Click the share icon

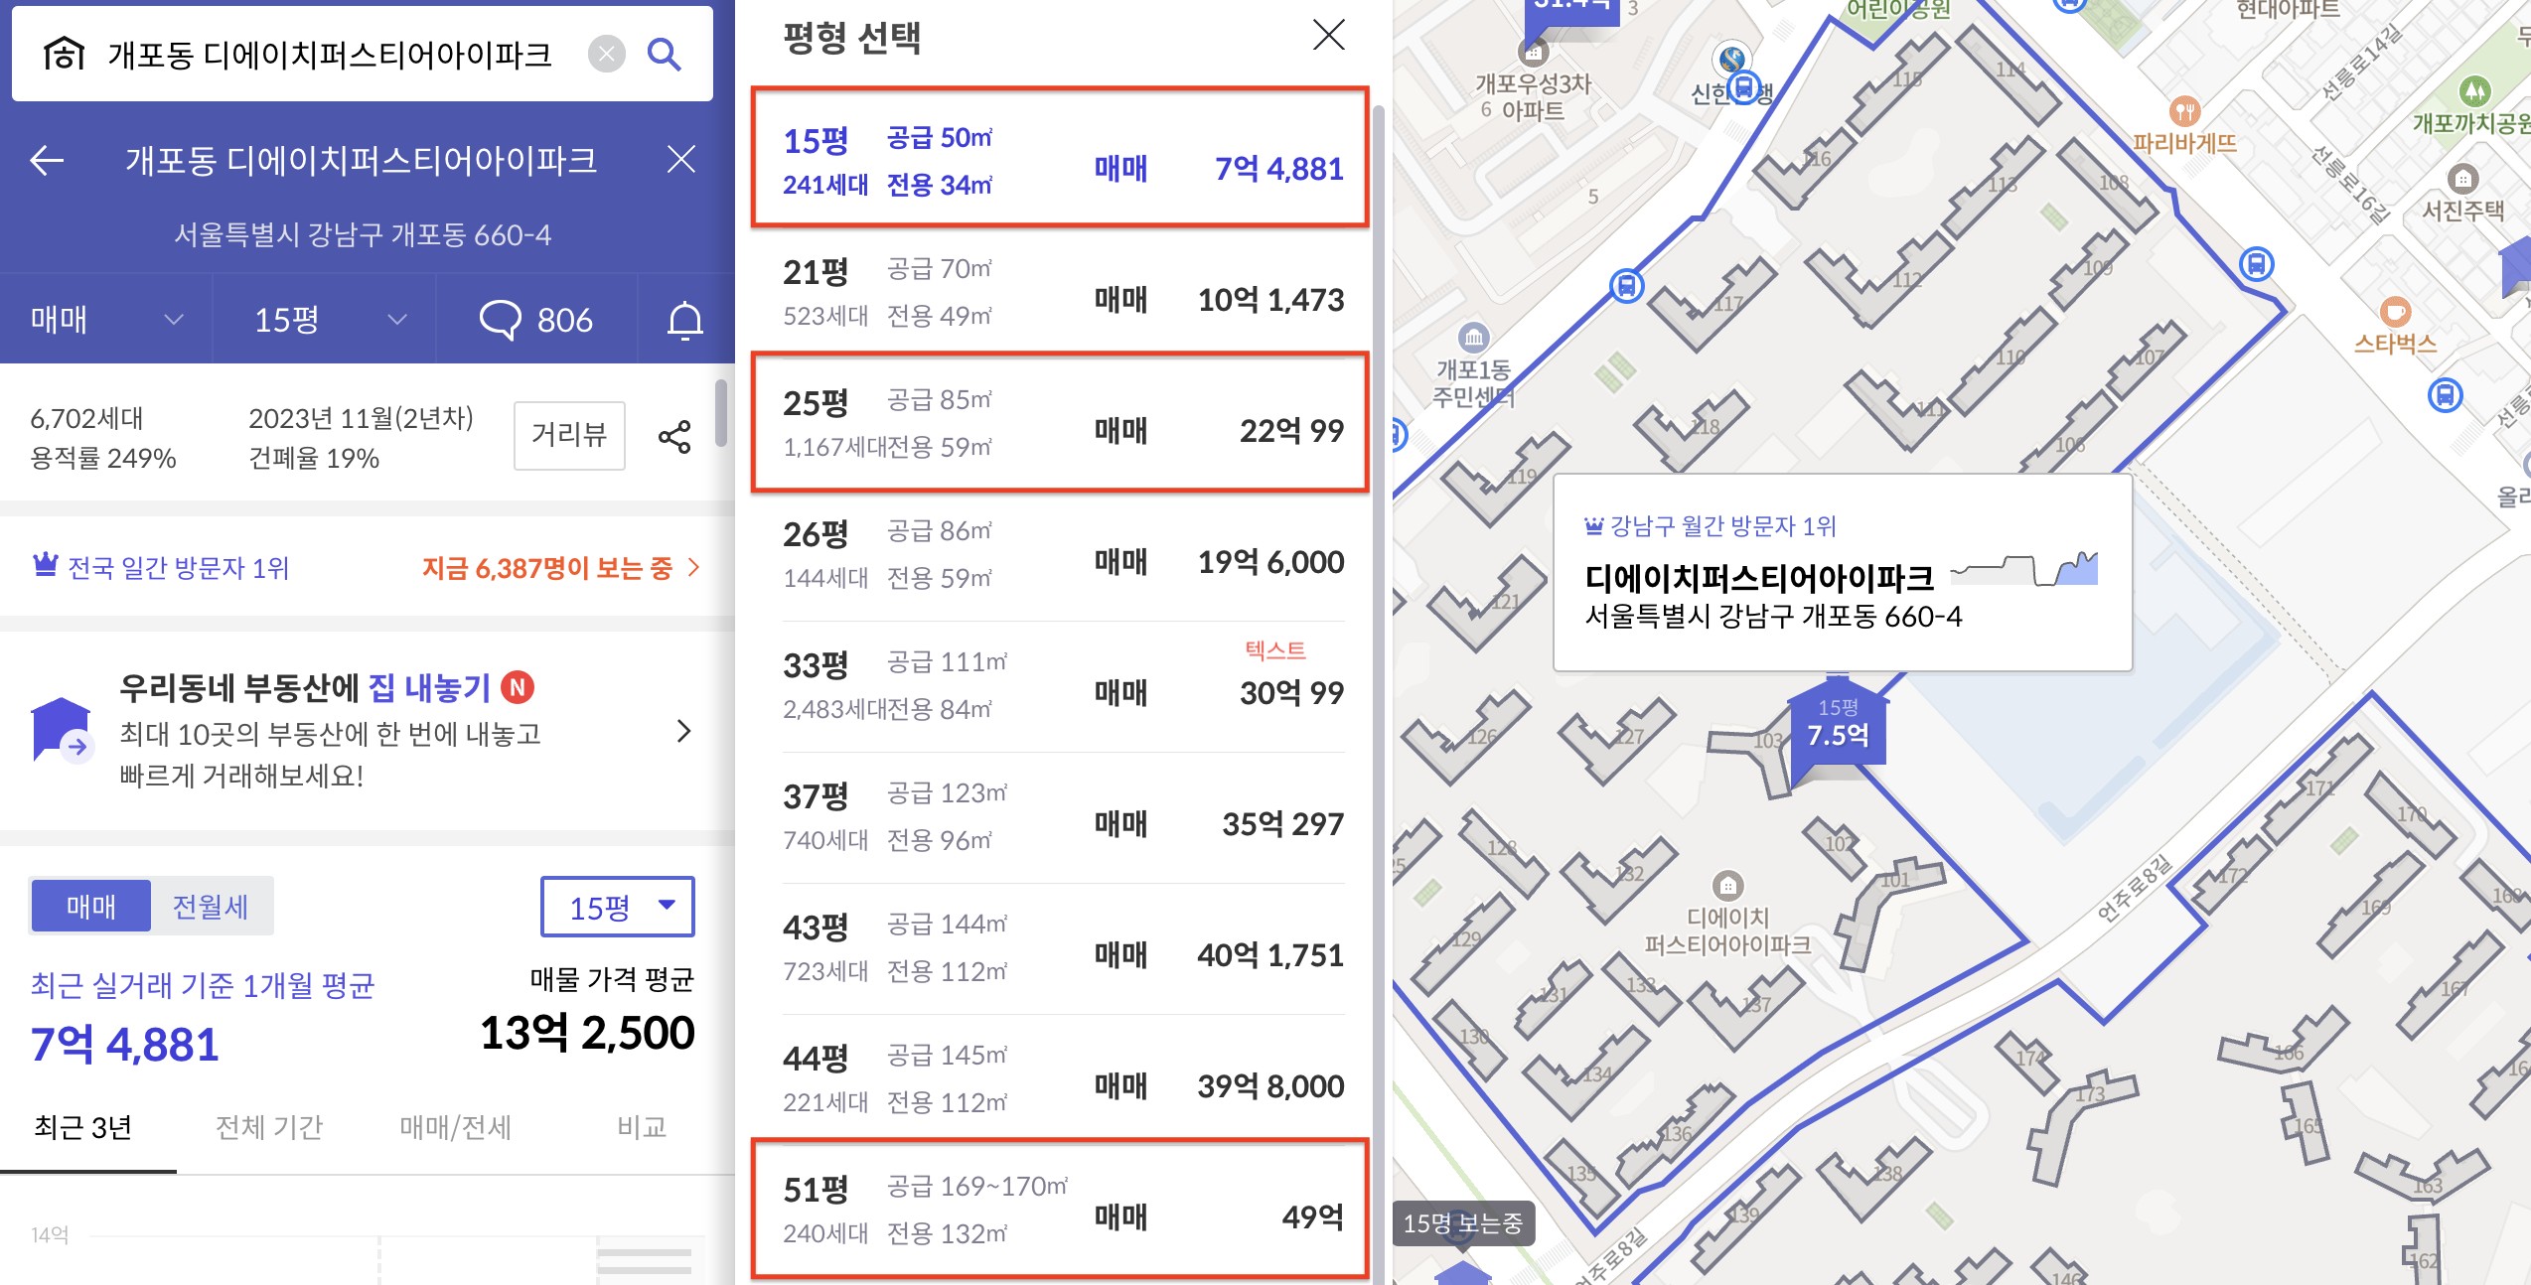[674, 436]
